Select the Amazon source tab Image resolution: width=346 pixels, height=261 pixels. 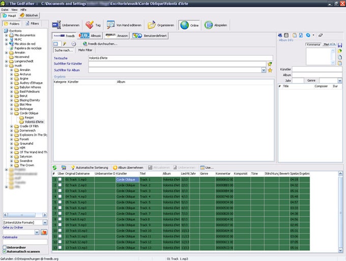pyautogui.click(x=117, y=36)
